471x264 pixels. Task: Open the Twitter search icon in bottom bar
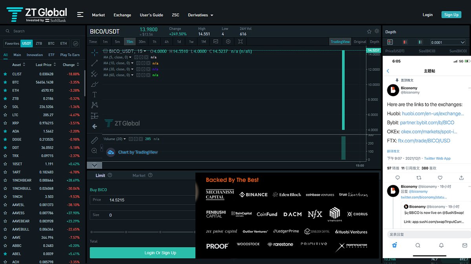[418, 245]
